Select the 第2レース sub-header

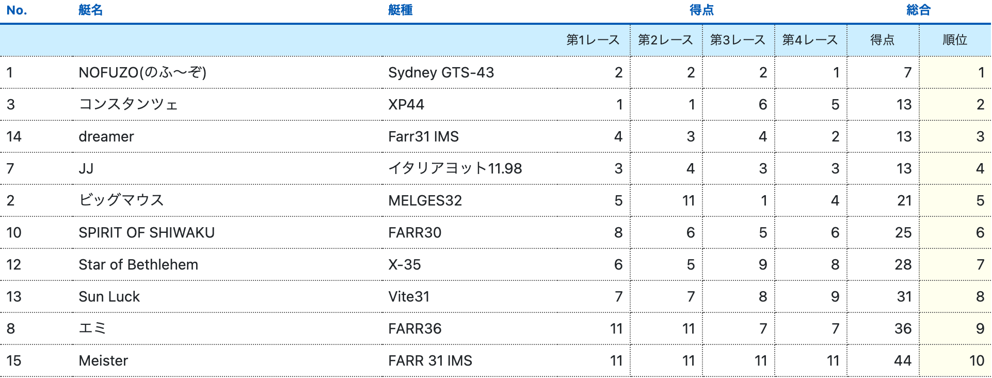665,40
